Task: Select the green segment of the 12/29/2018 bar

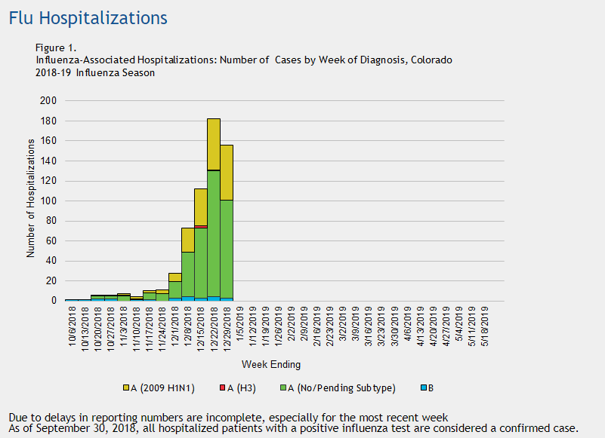Action: click(227, 249)
